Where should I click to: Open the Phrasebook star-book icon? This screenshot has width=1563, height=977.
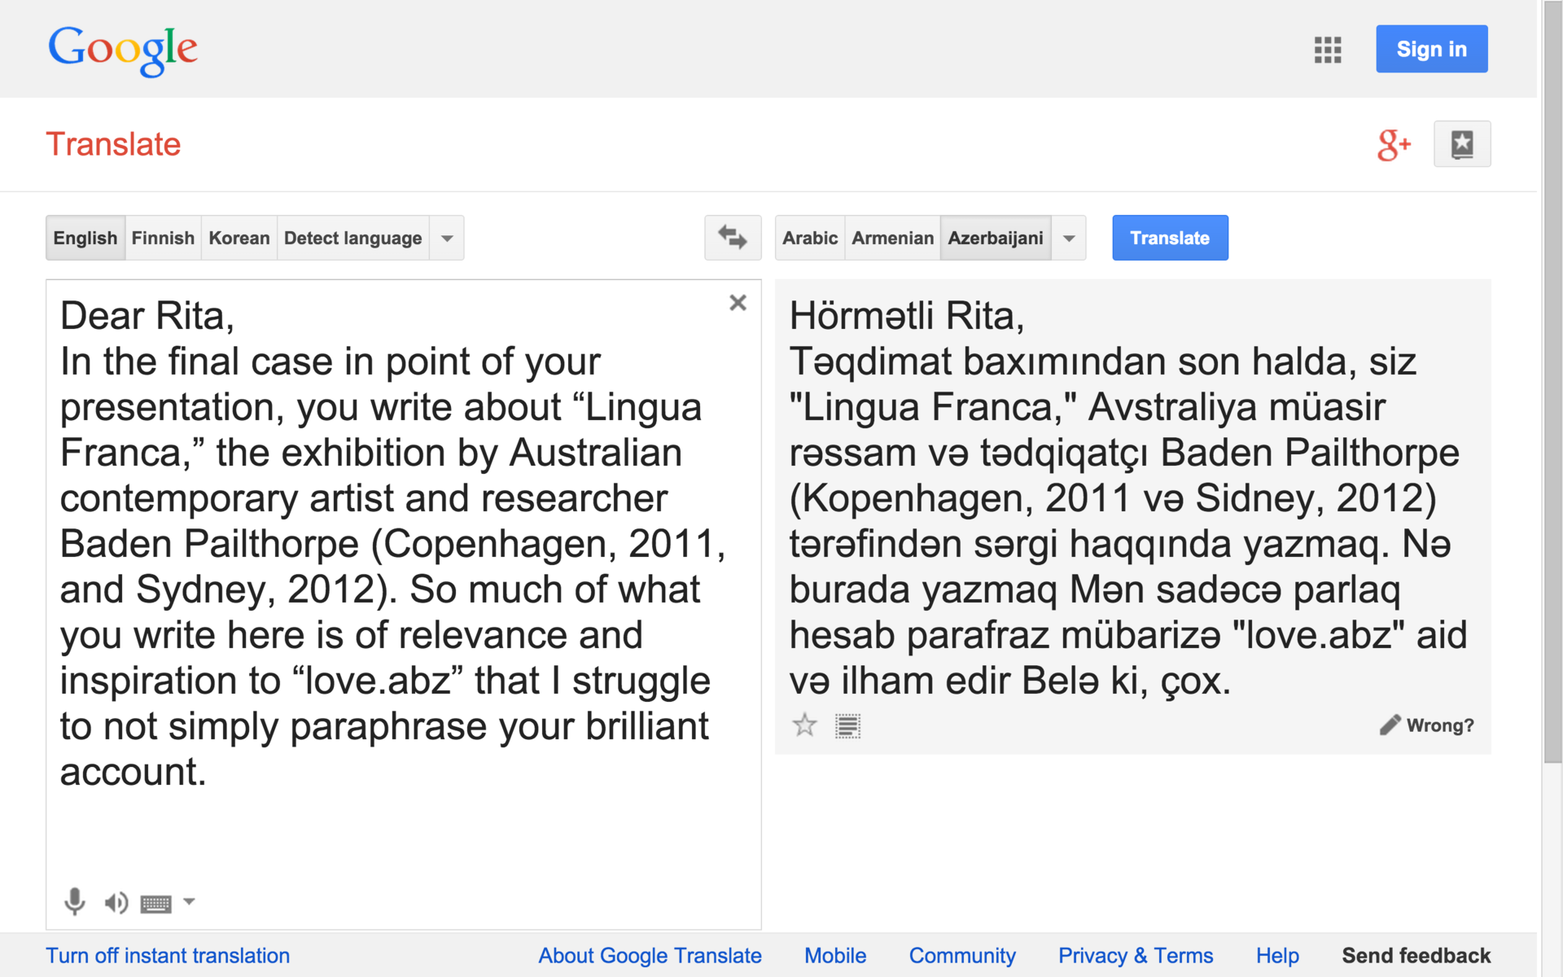[x=1462, y=144]
